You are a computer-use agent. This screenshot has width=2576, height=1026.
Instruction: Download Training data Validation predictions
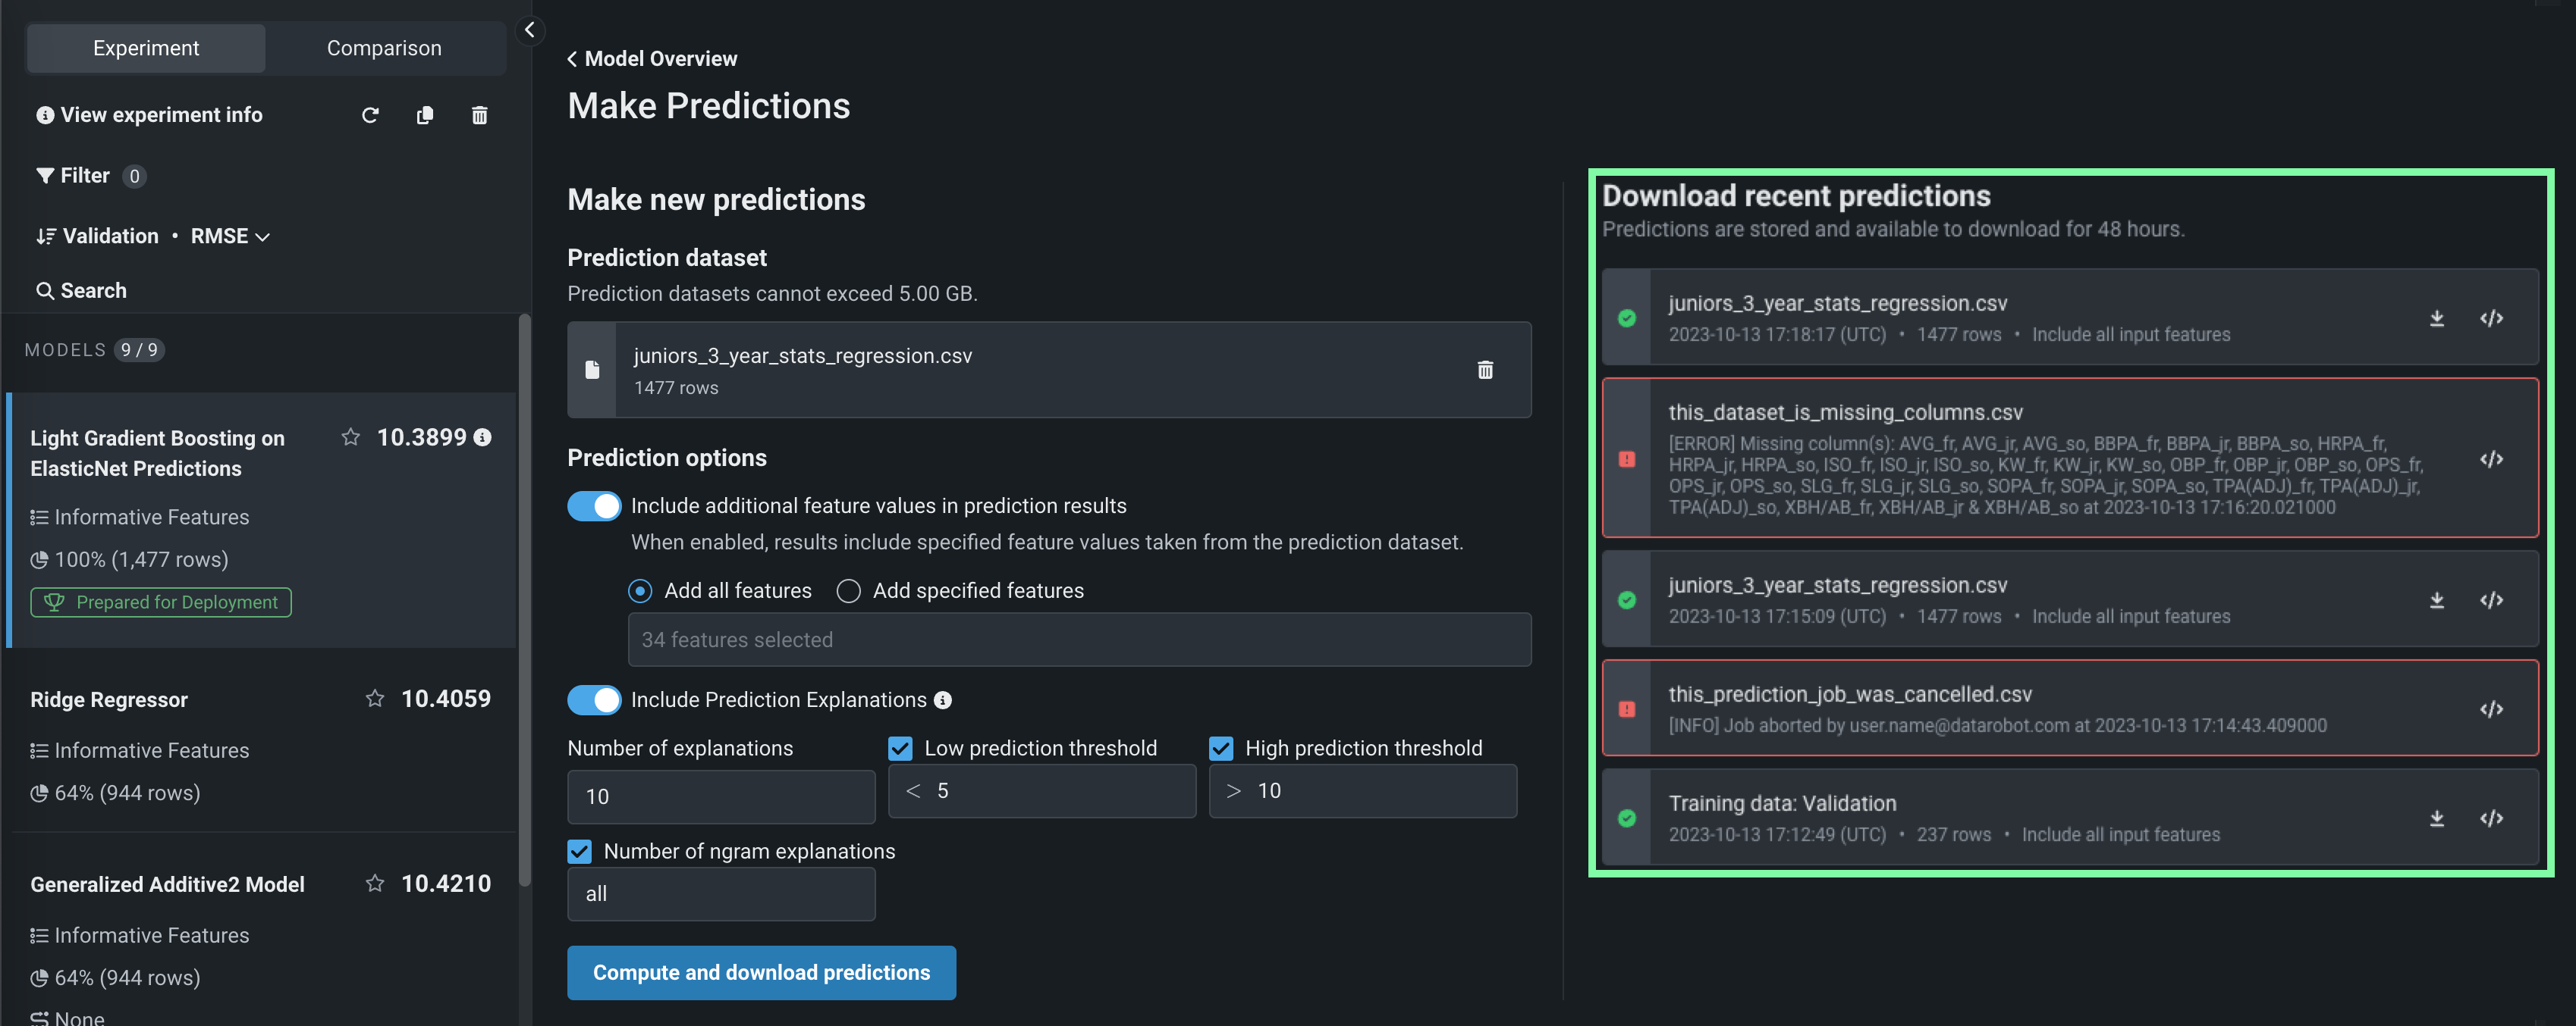click(2437, 818)
